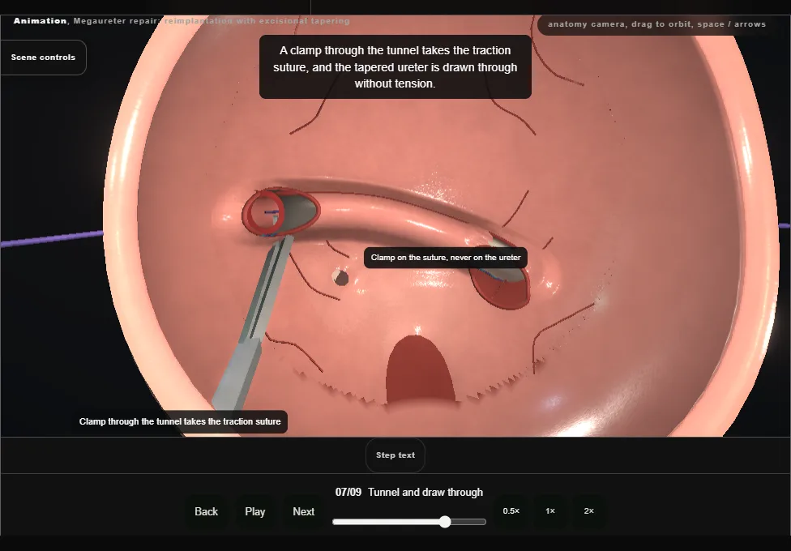This screenshot has width=791, height=551.
Task: Advance with the Next button
Action: click(304, 511)
